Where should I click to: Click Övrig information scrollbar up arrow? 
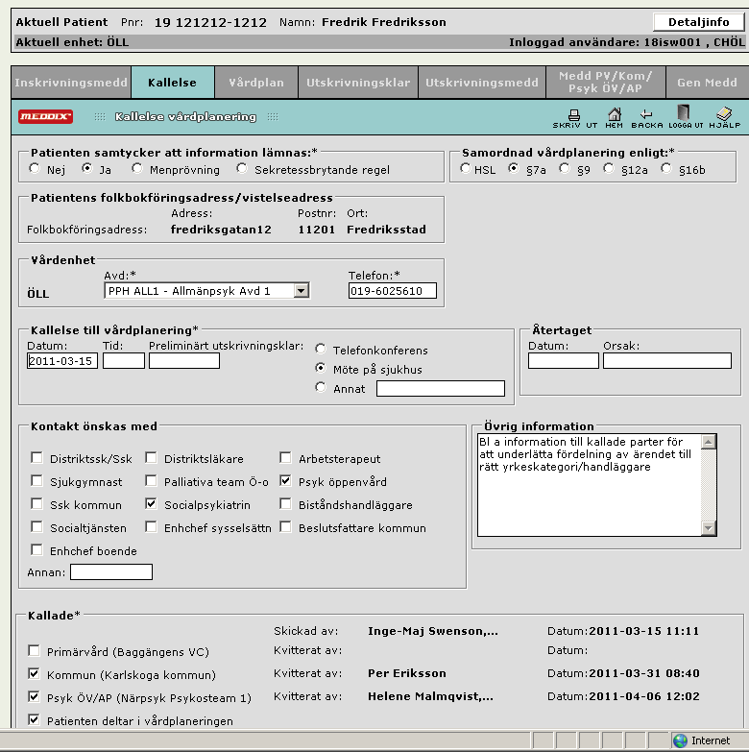pos(709,441)
